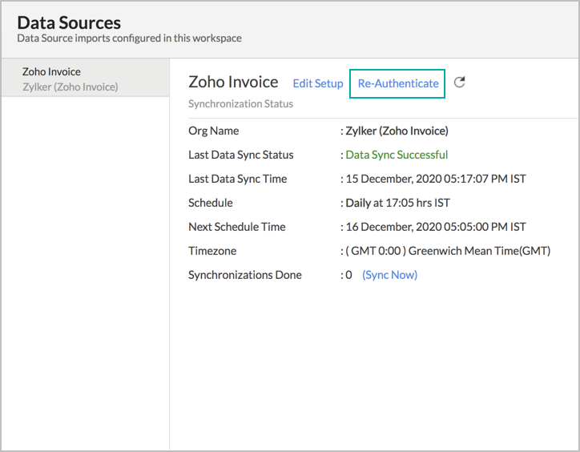Click the refresh icon beside Re-Authenticate
580x452 pixels.
click(459, 83)
